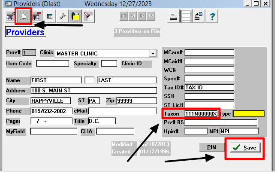Click the film strip icon

185,17
